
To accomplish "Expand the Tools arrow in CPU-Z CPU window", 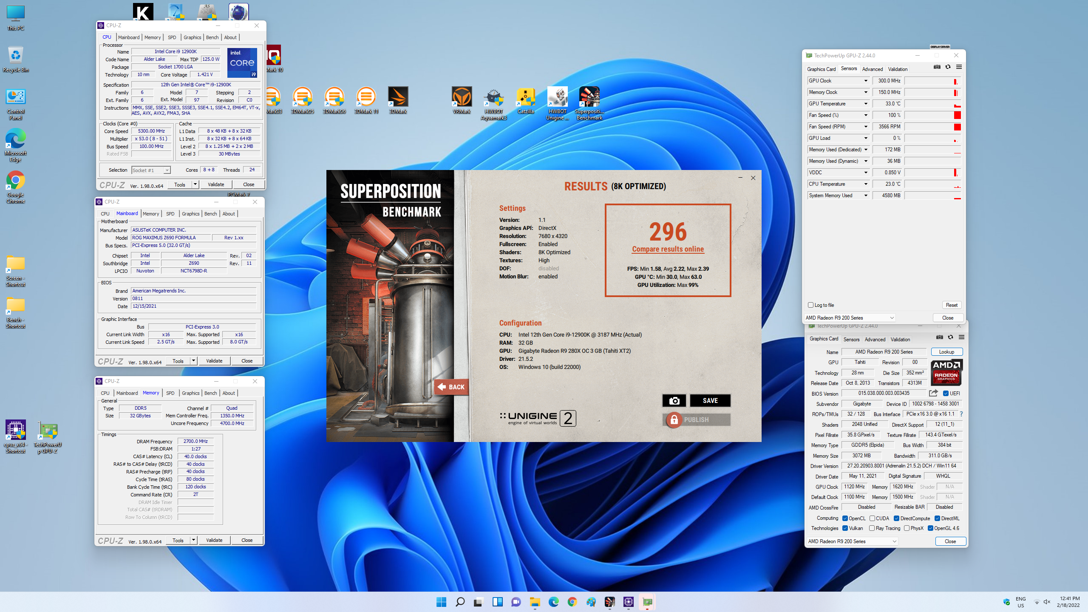I will [195, 184].
